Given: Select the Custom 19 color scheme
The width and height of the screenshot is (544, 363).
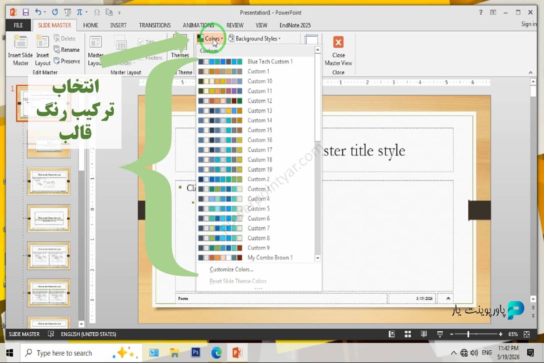Looking at the screenshot, I should [x=256, y=169].
